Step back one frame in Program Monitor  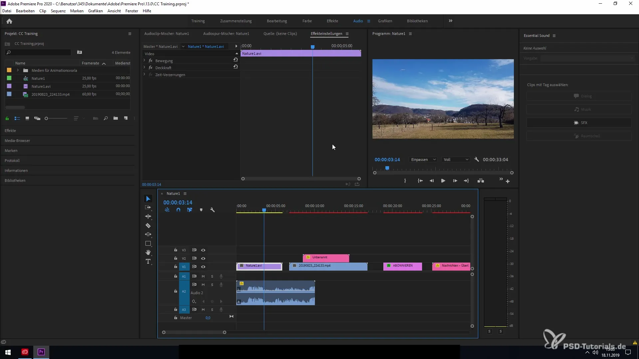(432, 181)
